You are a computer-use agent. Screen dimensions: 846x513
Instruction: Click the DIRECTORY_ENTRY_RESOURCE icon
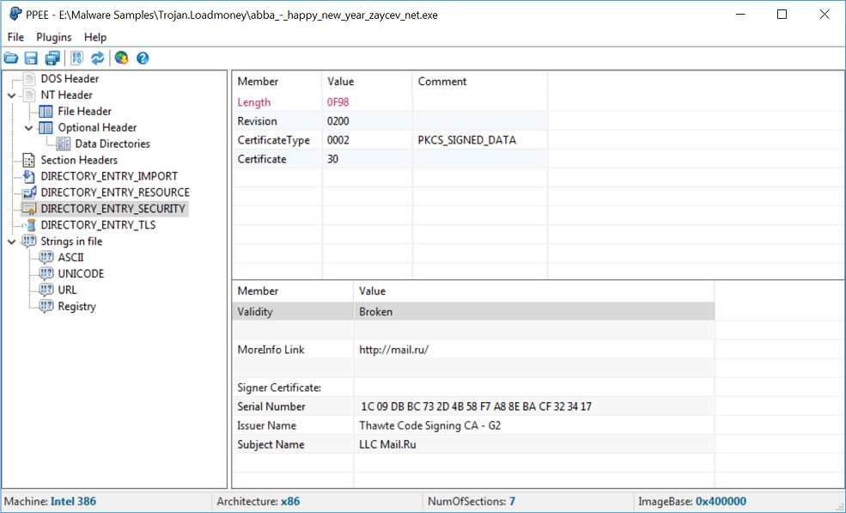coord(29,192)
